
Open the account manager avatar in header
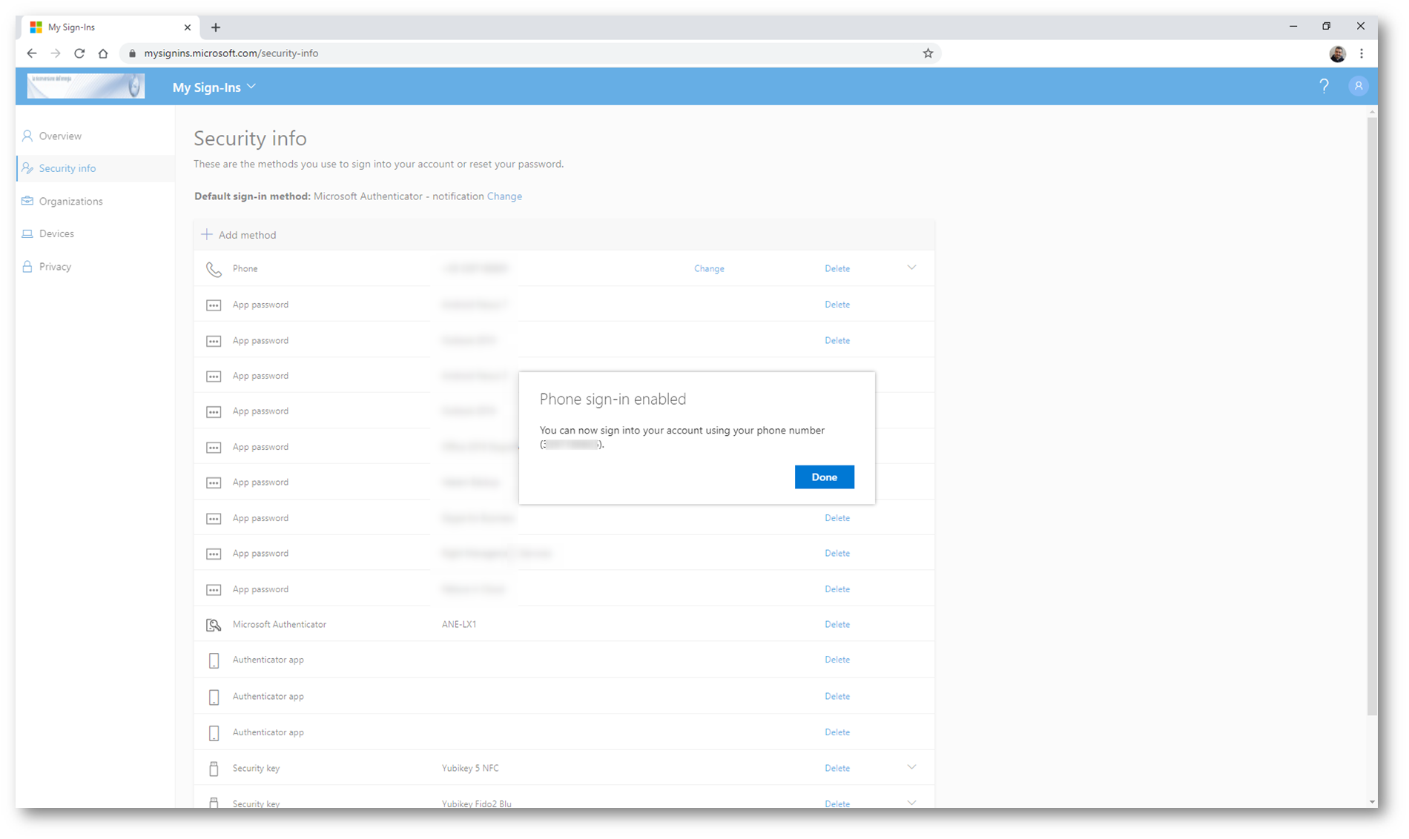pos(1359,86)
